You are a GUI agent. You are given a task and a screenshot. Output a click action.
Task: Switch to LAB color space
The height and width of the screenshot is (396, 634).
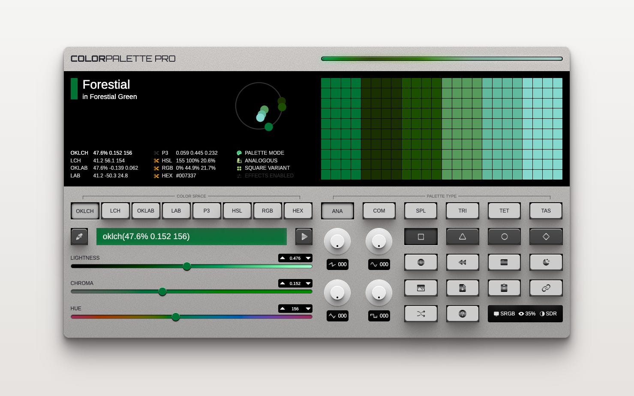[176, 211]
